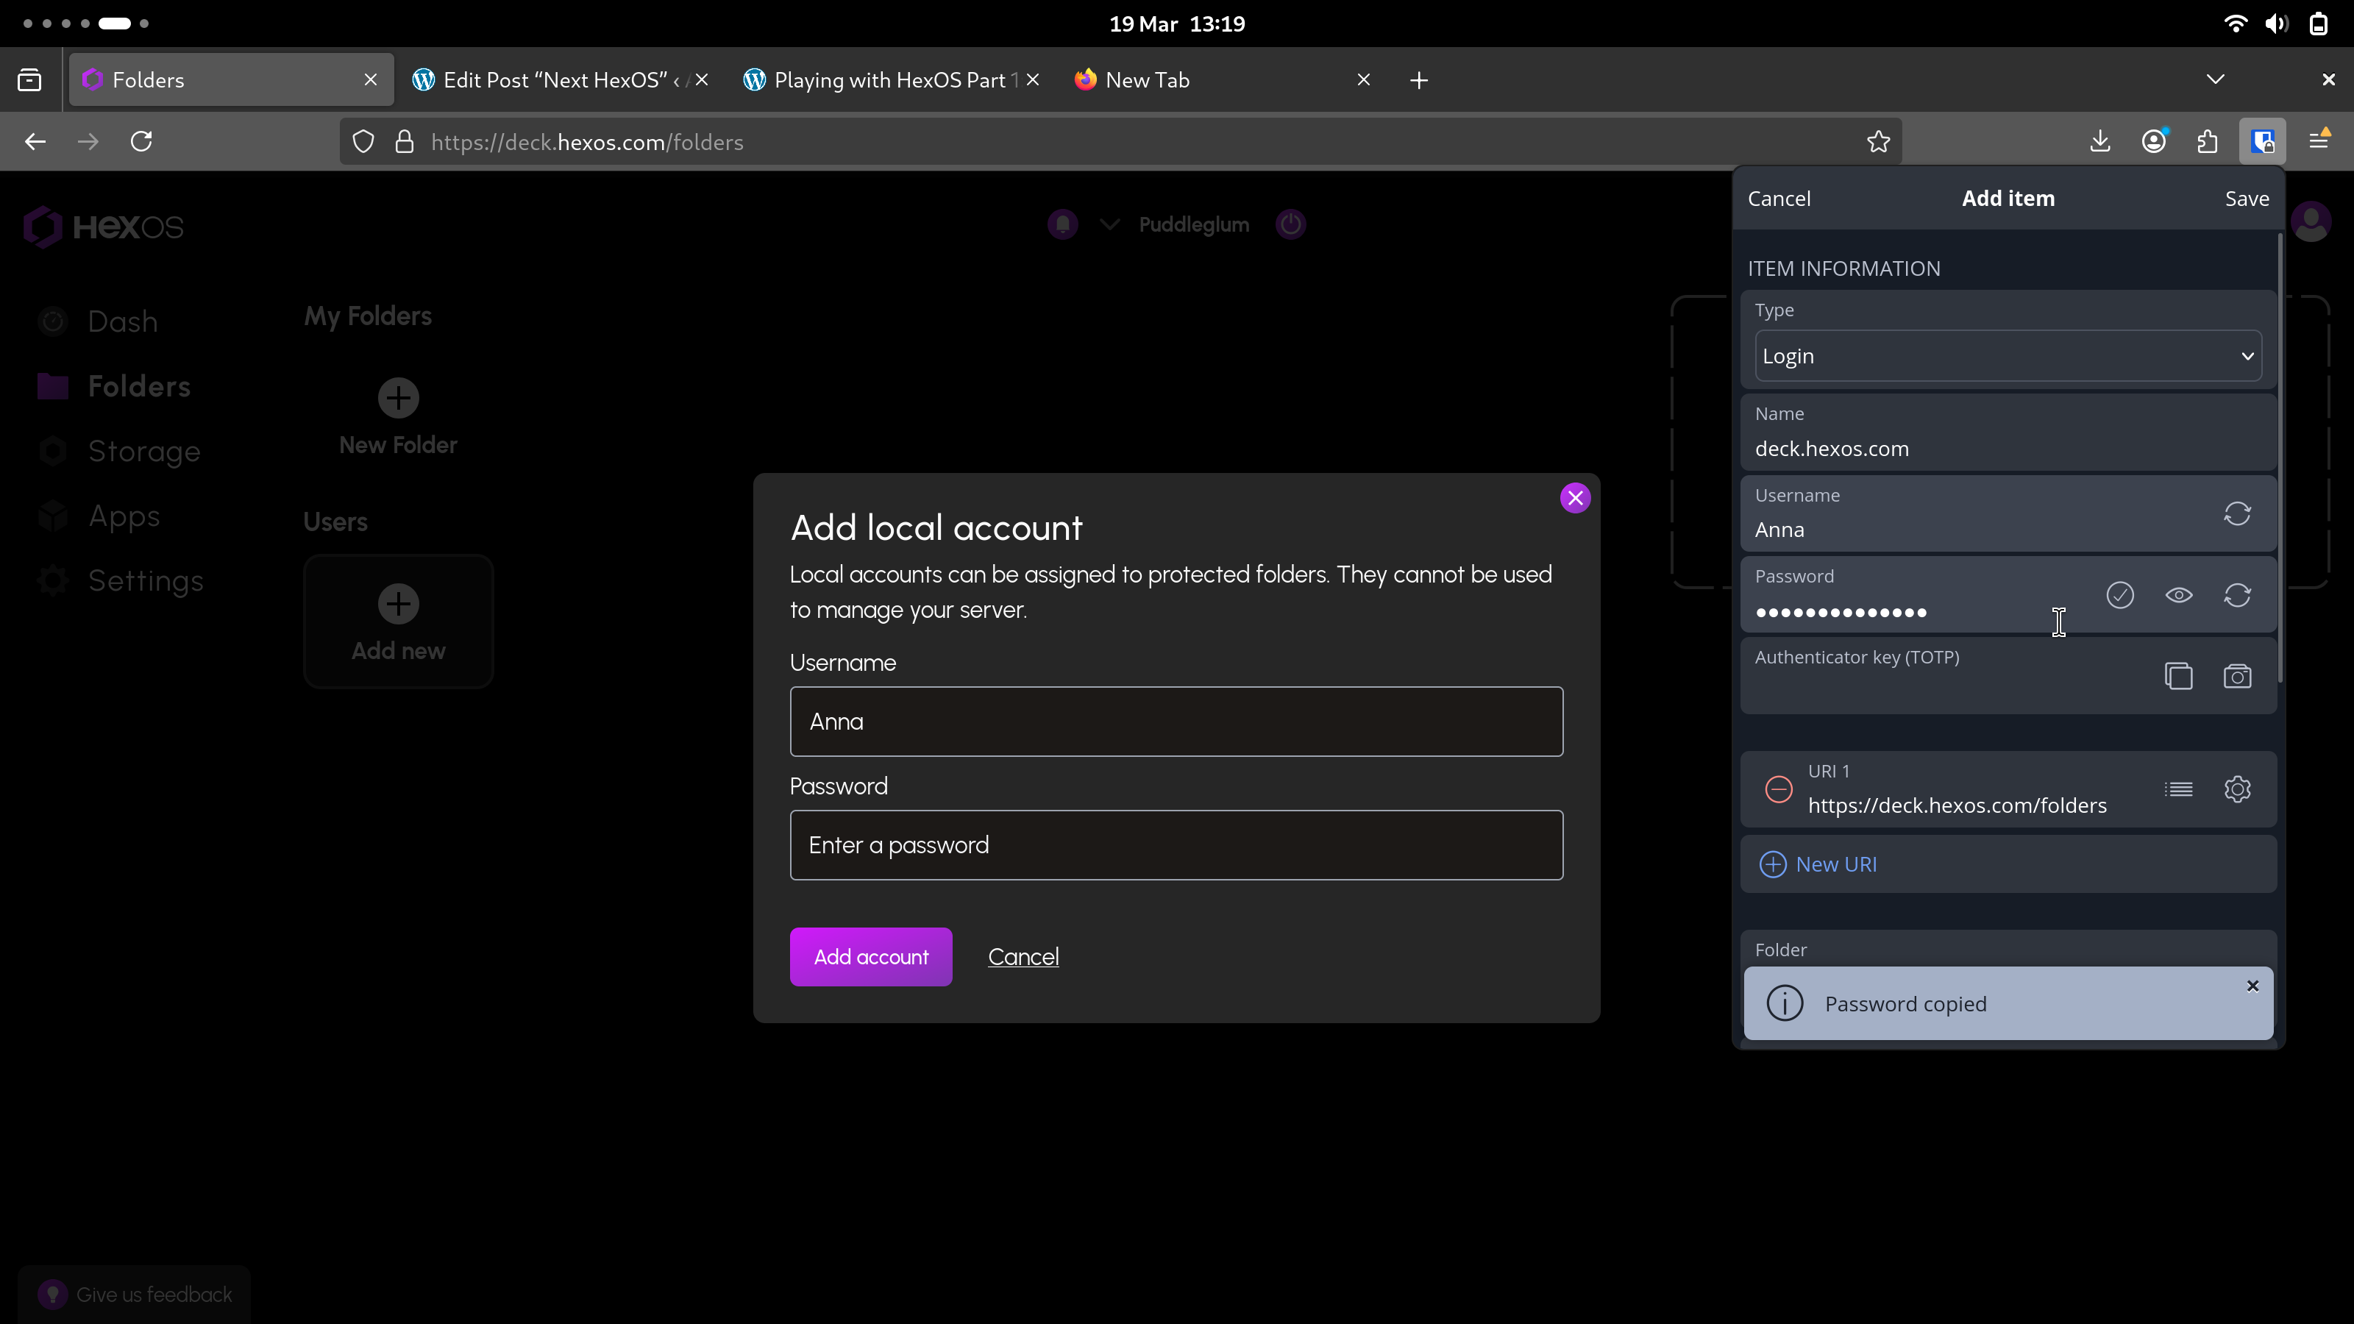Click the Bitwarden extension icon in toolbar
Screen dimensions: 2354x1324
coord(2263,142)
